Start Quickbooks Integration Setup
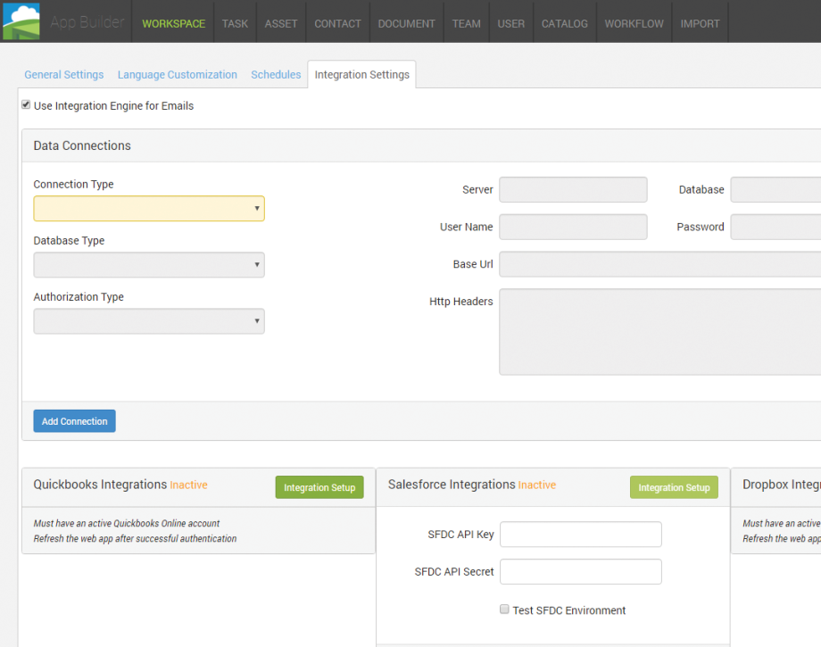821x647 pixels. (x=319, y=487)
